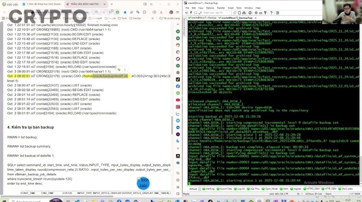This screenshot has height=202, width=362.
Task: Click the sidebar settings gear icon
Action: pyautogui.click(x=178, y=180)
